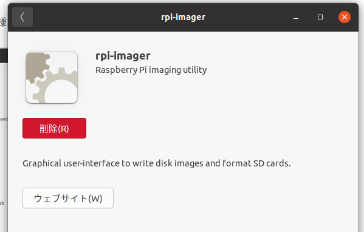The width and height of the screenshot is (364, 232).
Task: Go back using the header chevron button
Action: [x=22, y=17]
